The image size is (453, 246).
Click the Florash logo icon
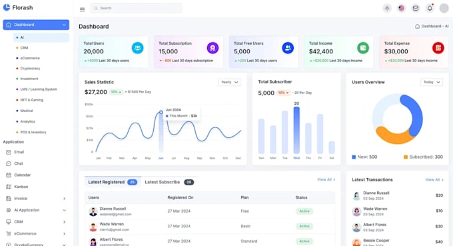click(7, 7)
